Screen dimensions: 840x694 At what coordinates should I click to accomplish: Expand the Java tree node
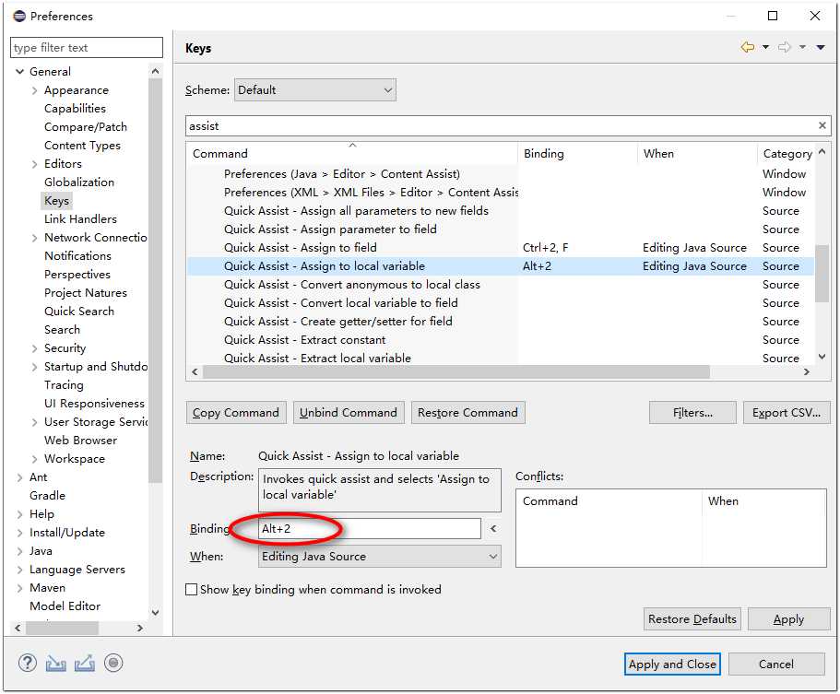(x=19, y=551)
